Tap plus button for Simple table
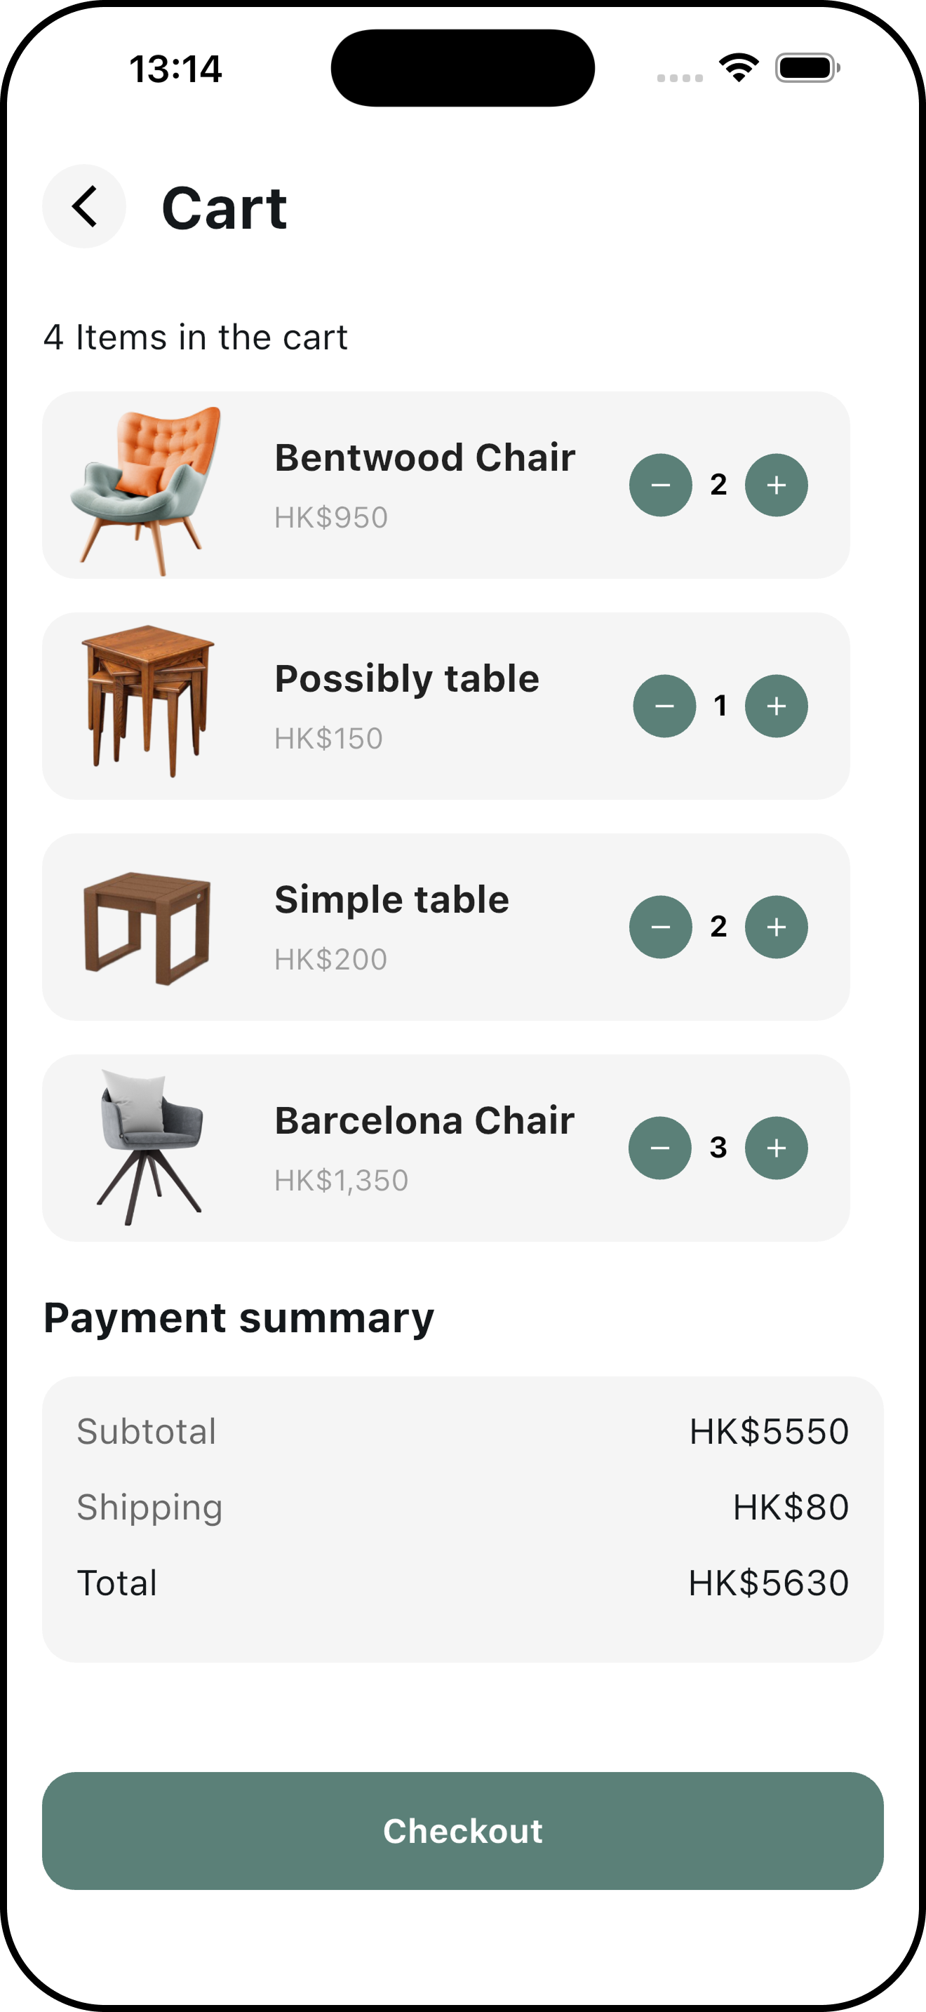The height and width of the screenshot is (2012, 926). tap(776, 927)
